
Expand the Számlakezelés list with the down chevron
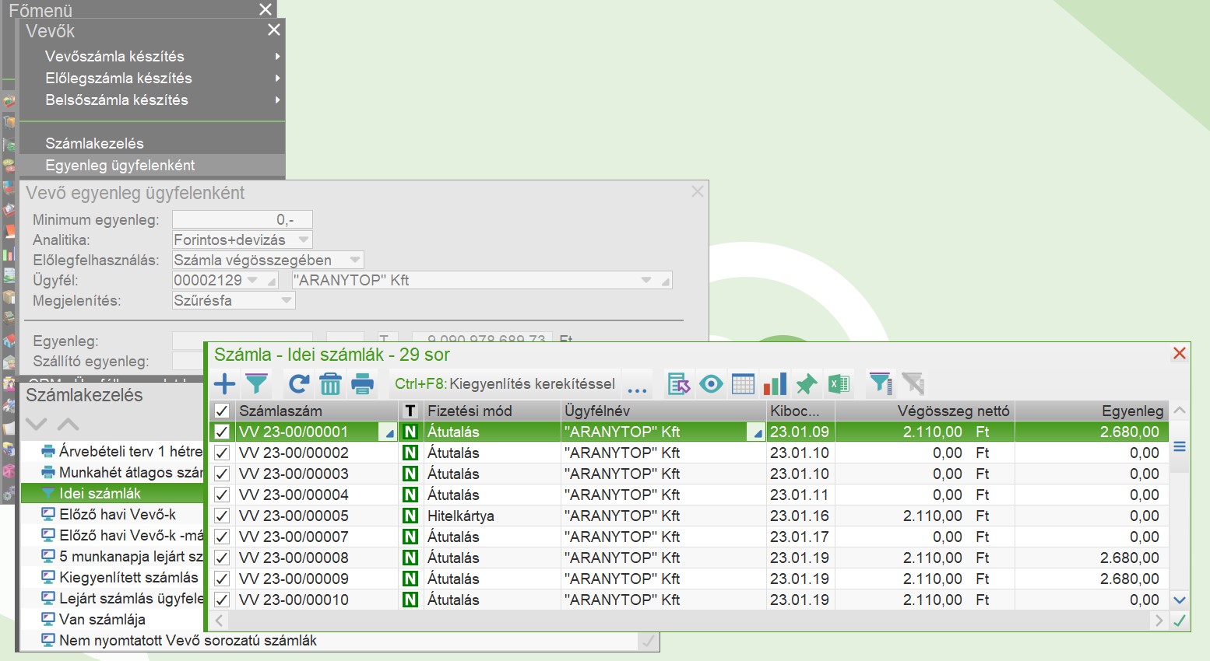click(x=37, y=424)
